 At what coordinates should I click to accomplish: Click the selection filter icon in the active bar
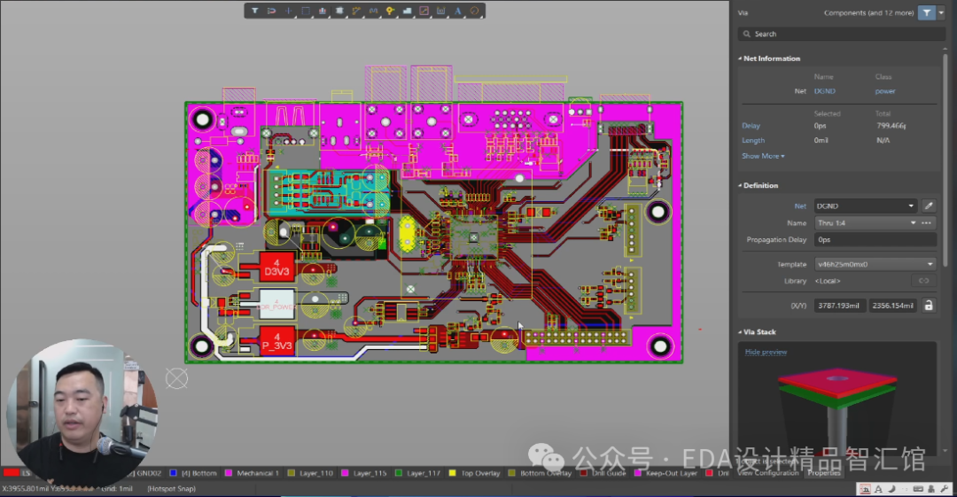[254, 11]
